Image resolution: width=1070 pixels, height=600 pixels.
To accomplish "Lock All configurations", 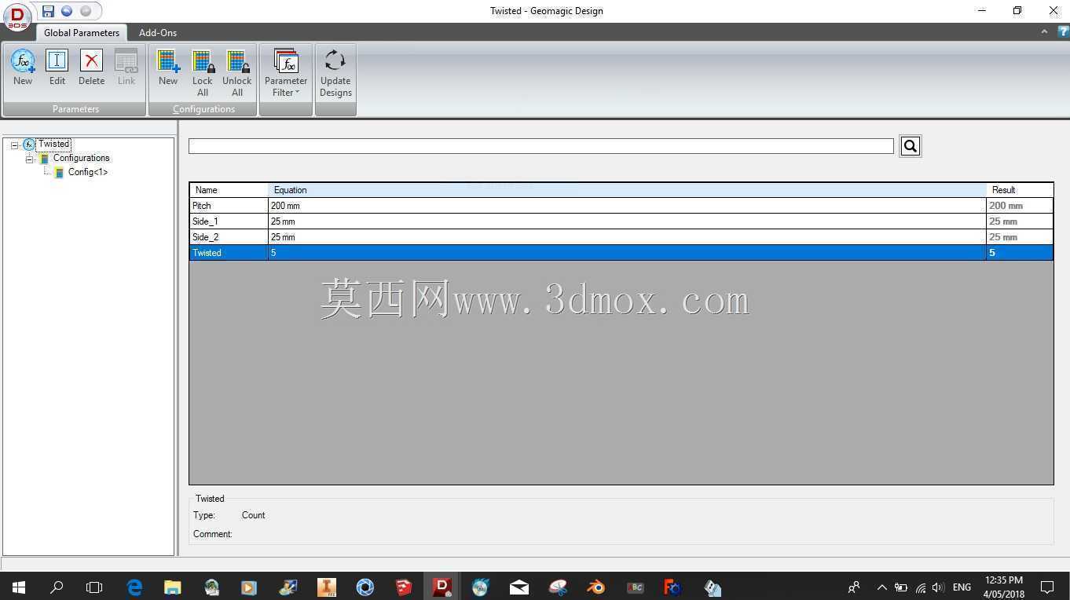I will pyautogui.click(x=203, y=73).
